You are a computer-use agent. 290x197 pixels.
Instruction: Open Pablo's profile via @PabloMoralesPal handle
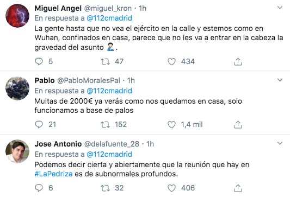point(89,81)
